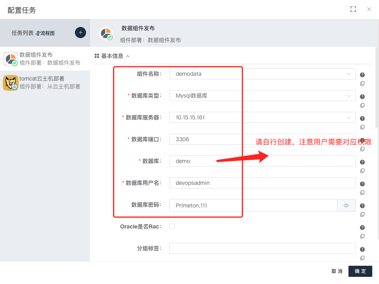
Task: Click help icon next to Oracle是否Rac
Action: [x=362, y=228]
